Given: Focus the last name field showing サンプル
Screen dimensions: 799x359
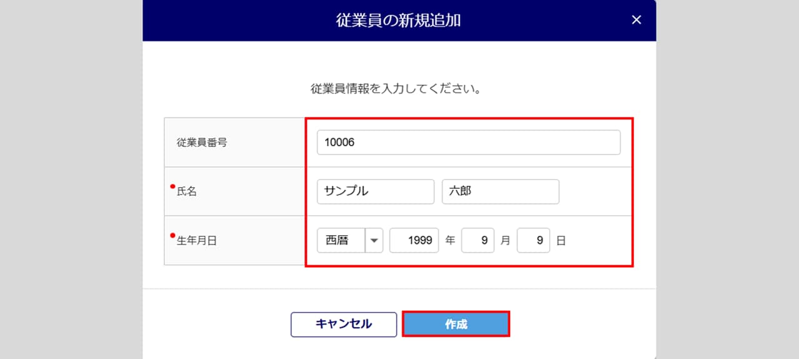Looking at the screenshot, I should [x=375, y=191].
